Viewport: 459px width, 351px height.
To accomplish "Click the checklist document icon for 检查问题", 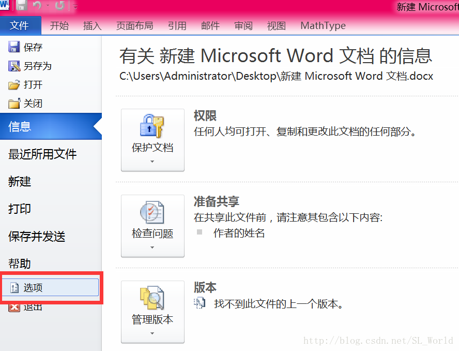I will pos(152,212).
